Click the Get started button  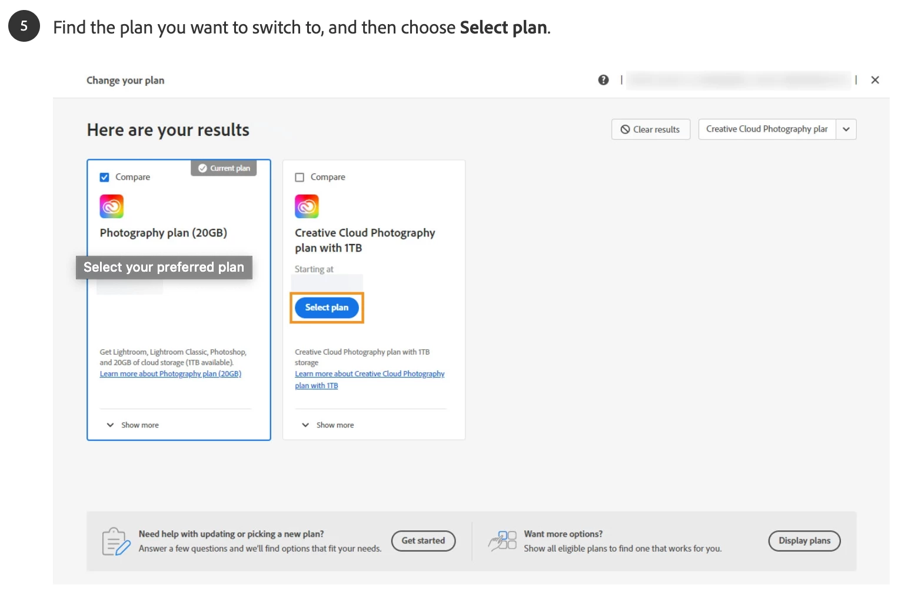point(424,541)
